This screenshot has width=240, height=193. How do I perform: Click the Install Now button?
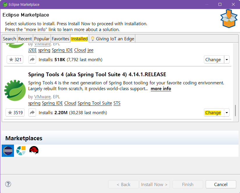point(154,185)
